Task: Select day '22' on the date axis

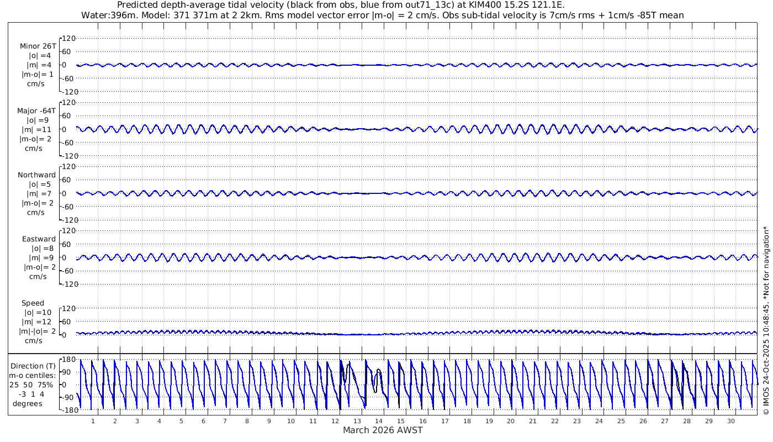Action: click(555, 421)
